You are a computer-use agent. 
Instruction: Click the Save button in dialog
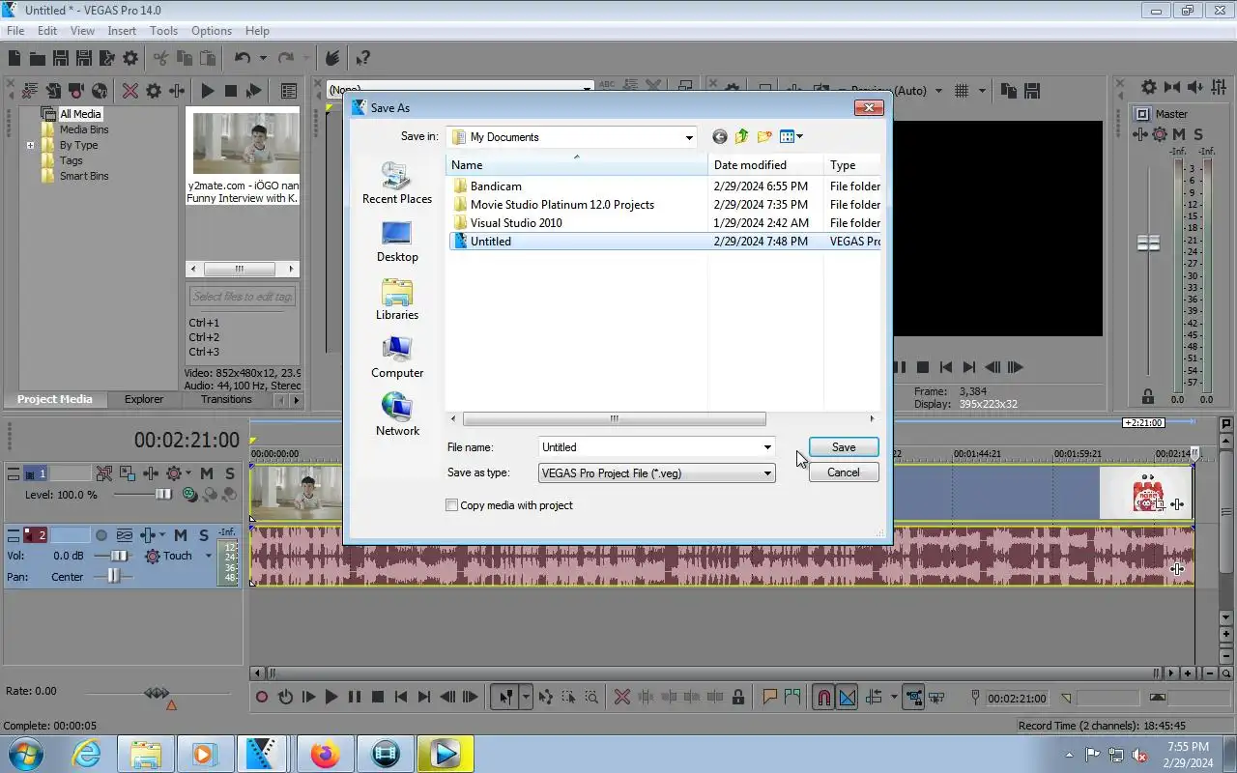tap(844, 447)
